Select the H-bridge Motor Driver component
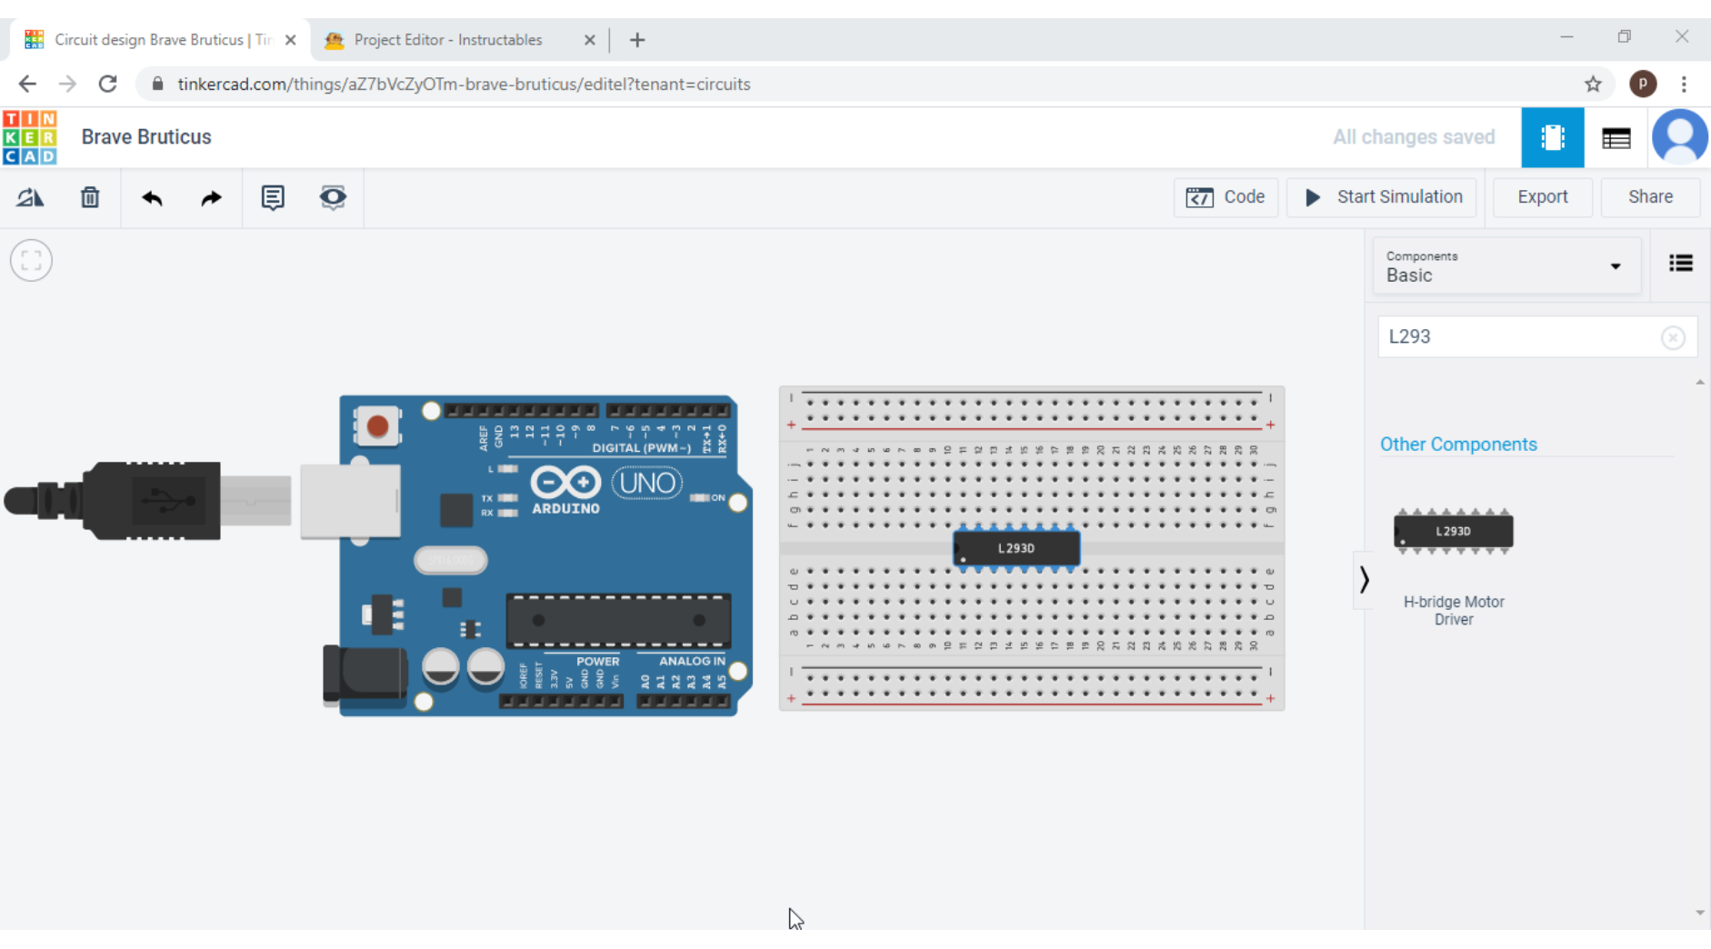 point(1454,567)
